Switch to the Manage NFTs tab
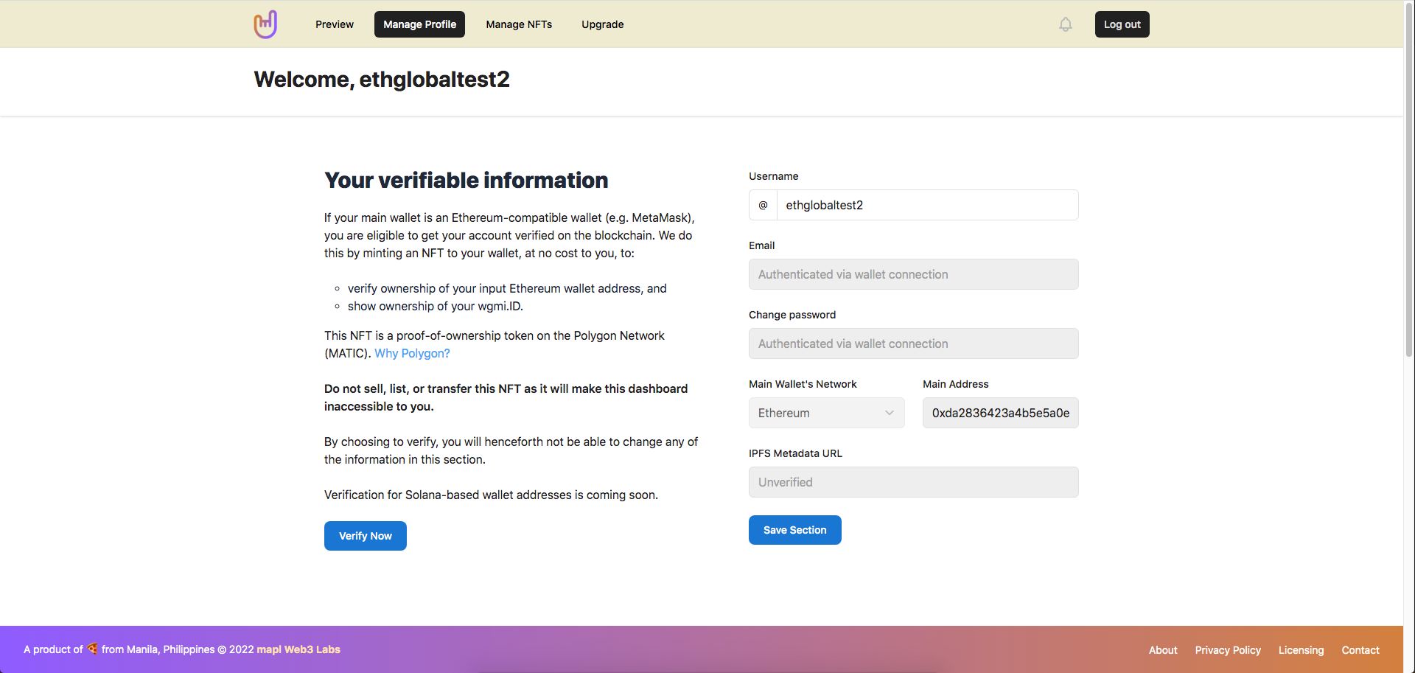1415x673 pixels. click(519, 24)
